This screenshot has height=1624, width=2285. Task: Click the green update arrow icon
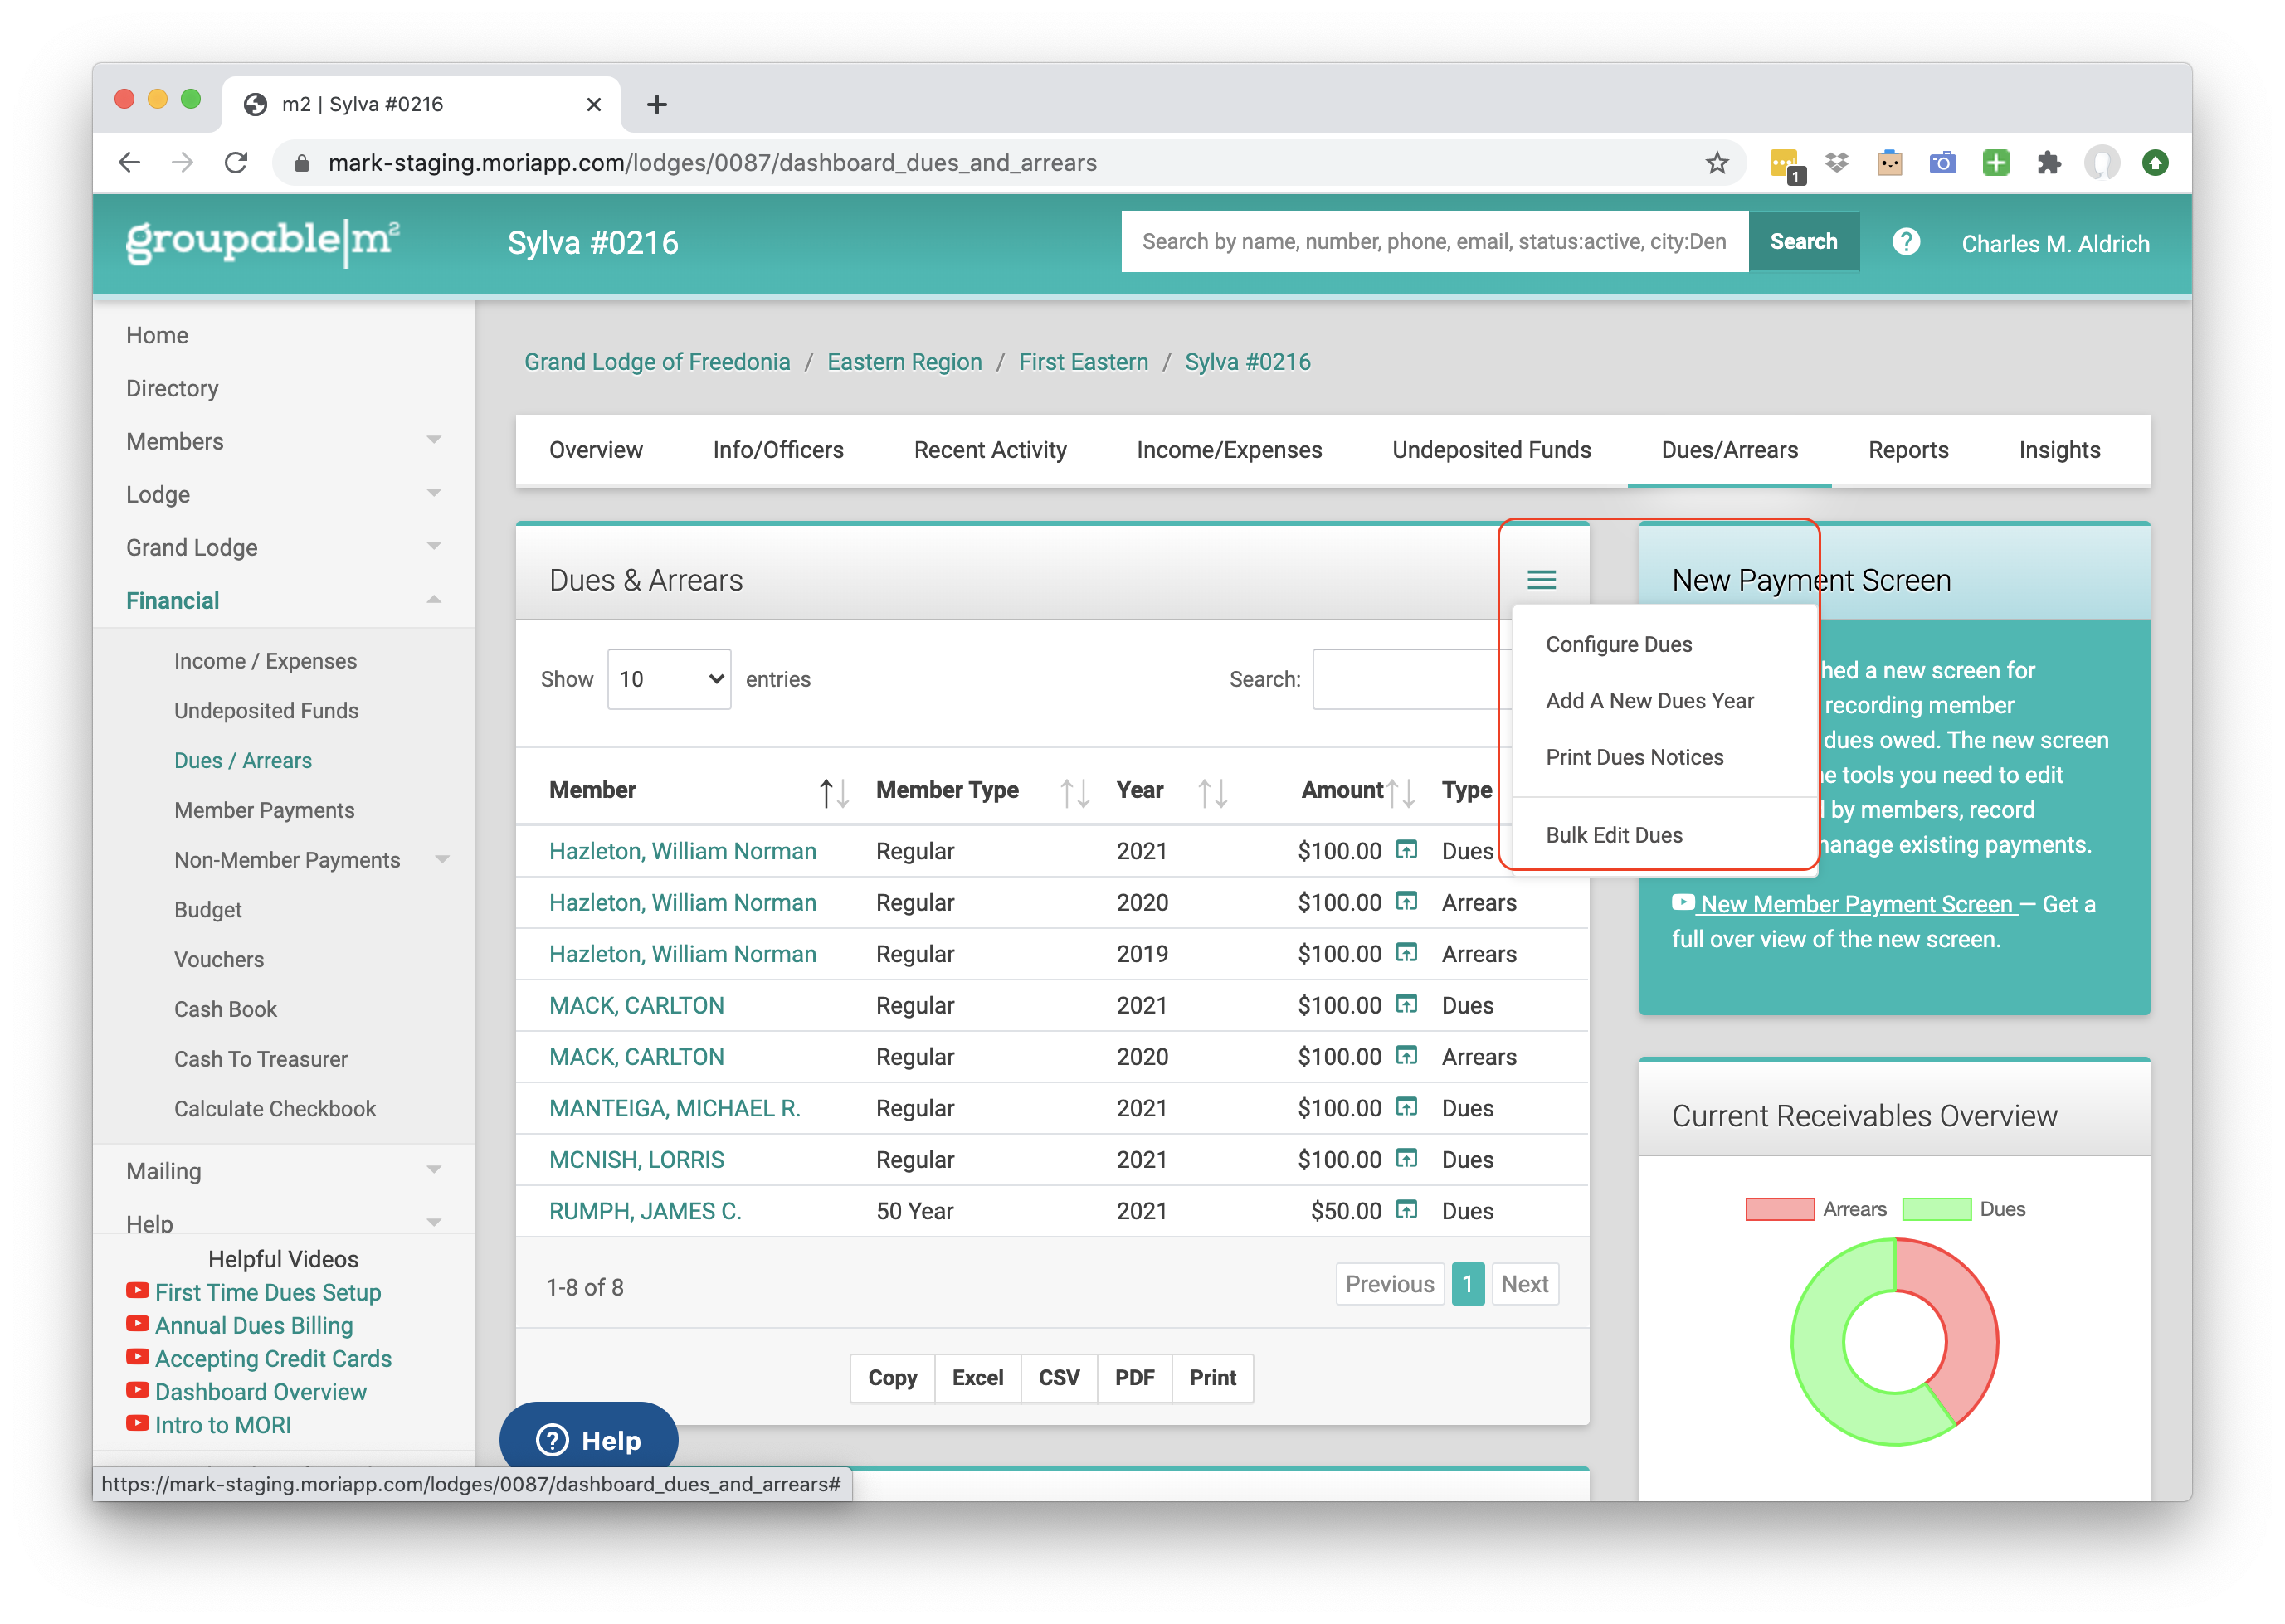pos(2155,163)
